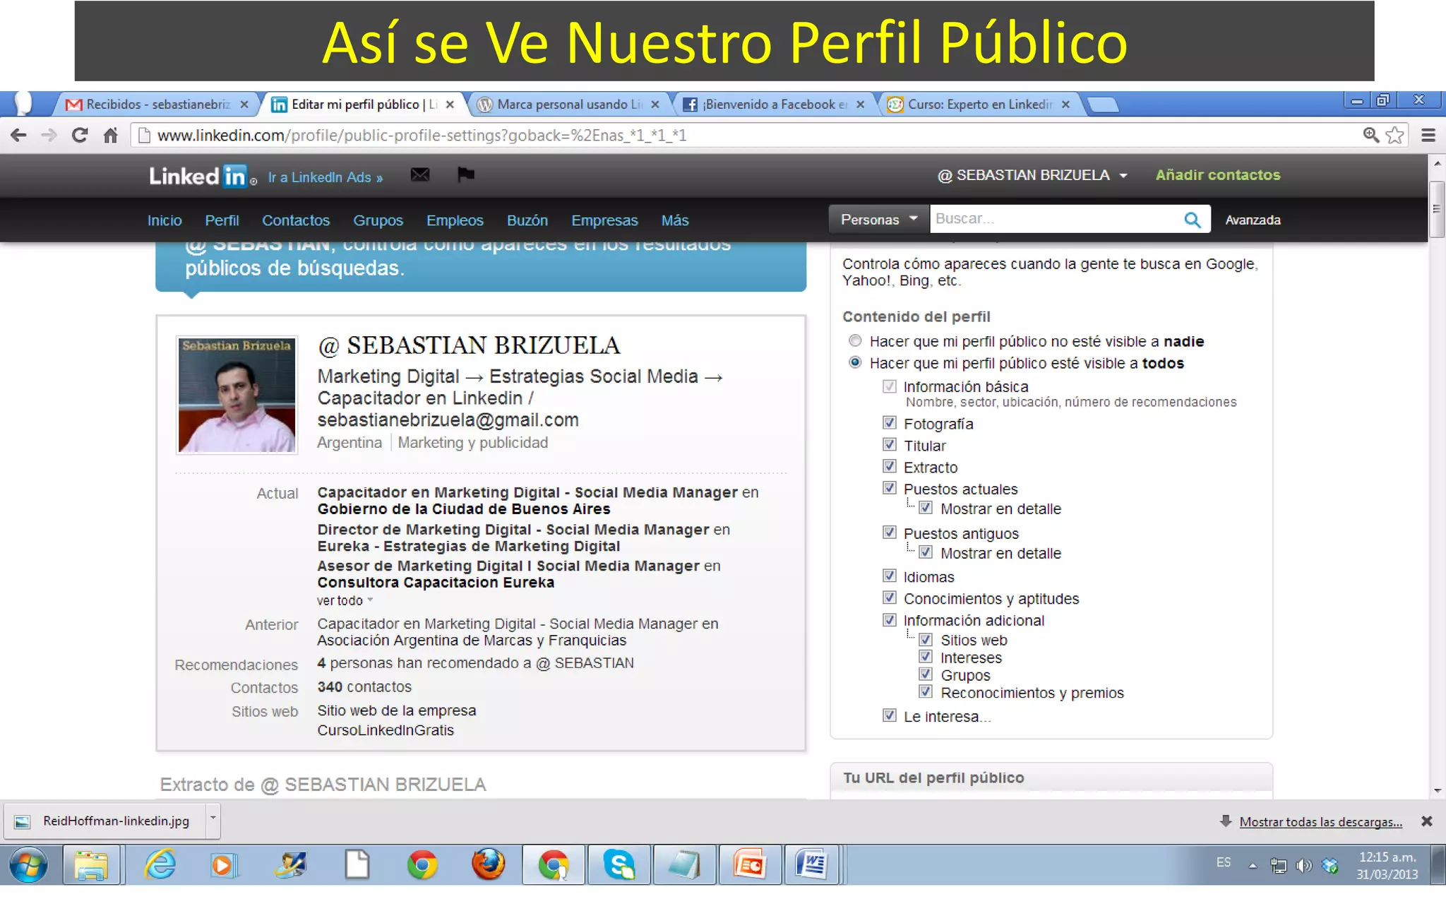Viewport: 1446px width, 904px height.
Task: Open the Contactos menu
Action: tap(296, 220)
